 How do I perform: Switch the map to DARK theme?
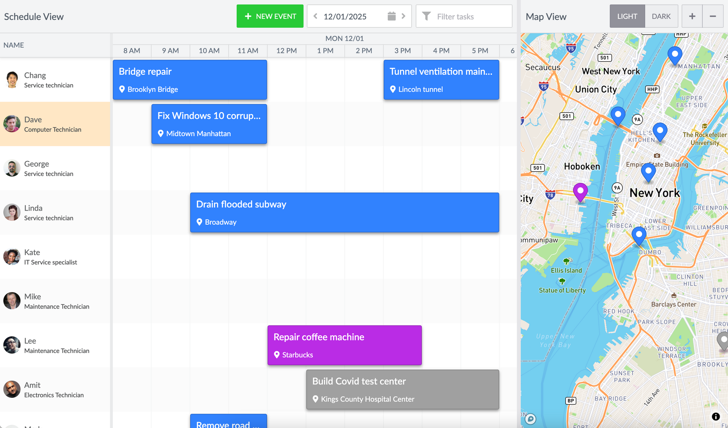[x=661, y=16]
